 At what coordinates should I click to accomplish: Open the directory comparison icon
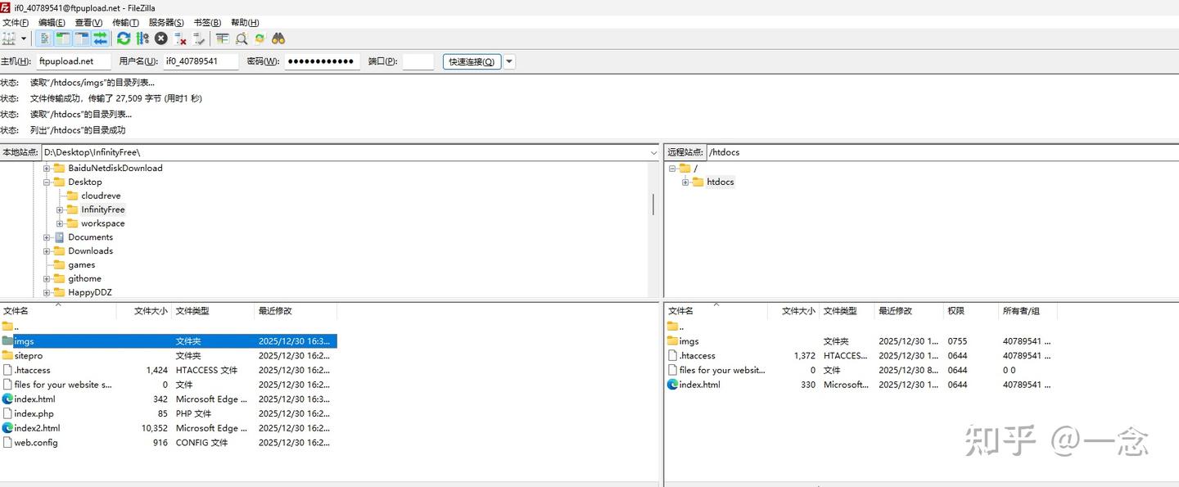pyautogui.click(x=242, y=38)
